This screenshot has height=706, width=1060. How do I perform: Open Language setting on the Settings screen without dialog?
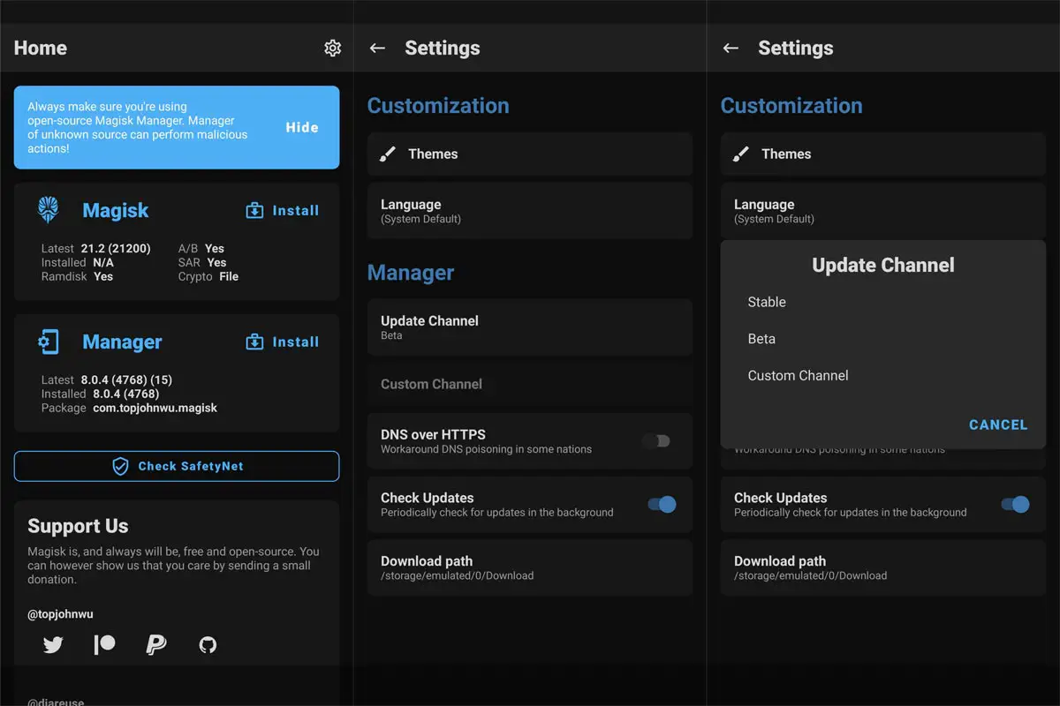[530, 211]
